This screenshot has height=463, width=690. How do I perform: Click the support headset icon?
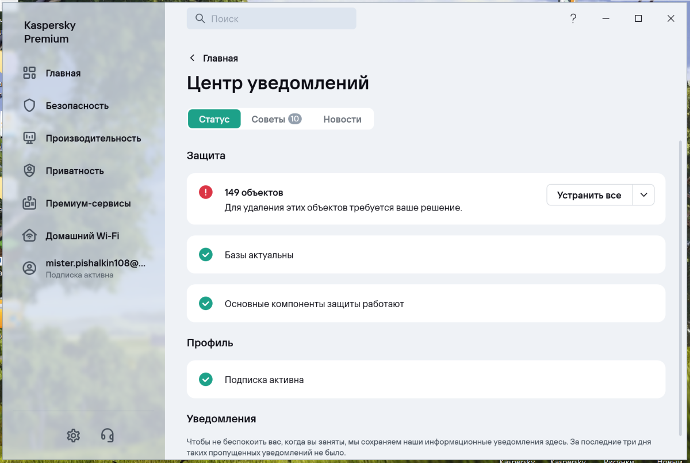coord(107,435)
